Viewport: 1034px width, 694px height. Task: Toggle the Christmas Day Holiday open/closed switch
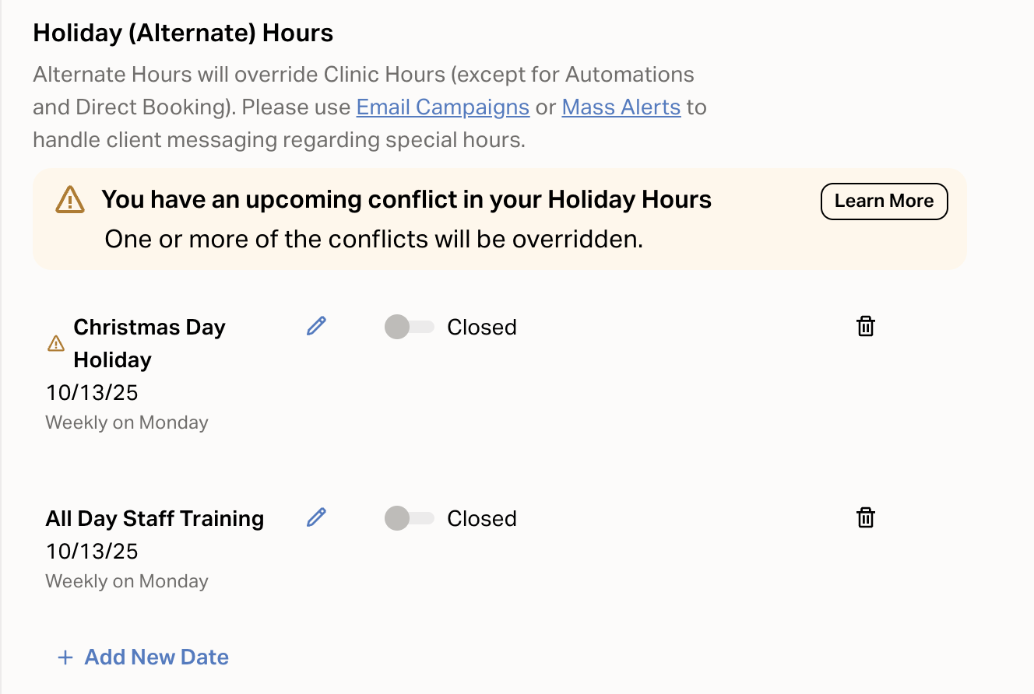tap(409, 327)
